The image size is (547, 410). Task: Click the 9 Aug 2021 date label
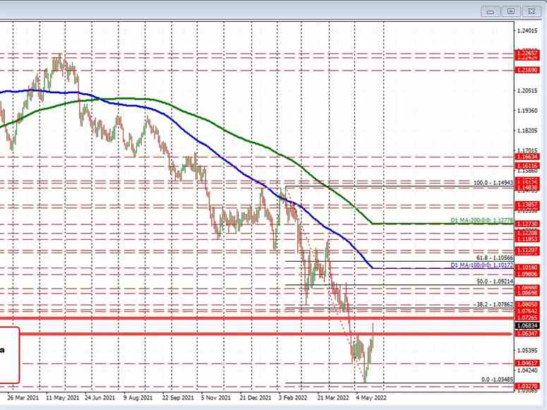click(x=138, y=397)
